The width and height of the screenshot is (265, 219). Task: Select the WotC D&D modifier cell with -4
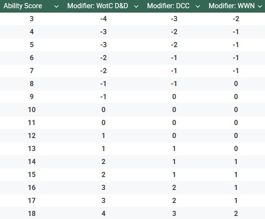[103, 19]
